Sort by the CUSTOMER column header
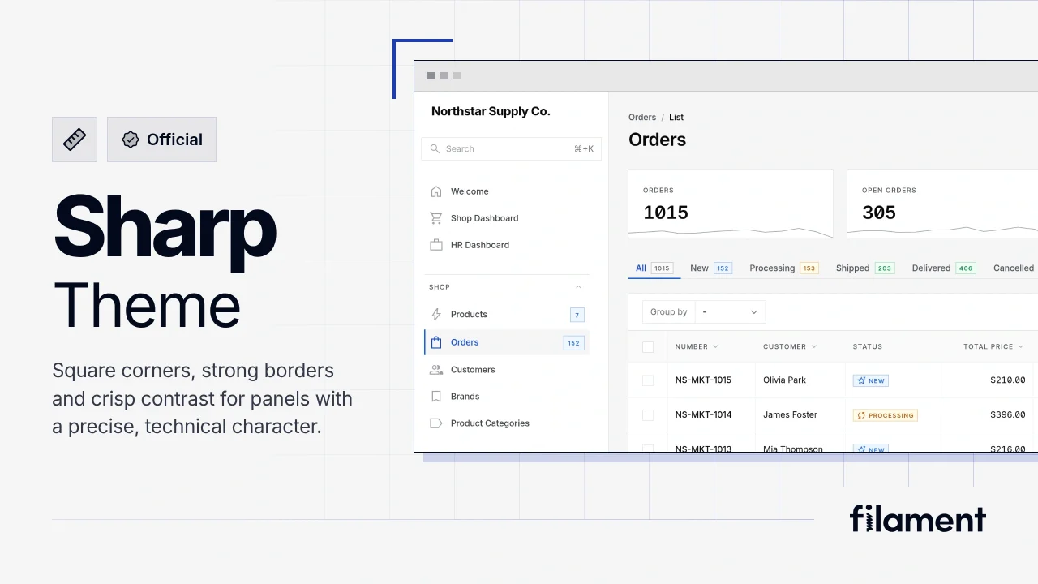Image resolution: width=1038 pixels, height=584 pixels. click(x=790, y=347)
